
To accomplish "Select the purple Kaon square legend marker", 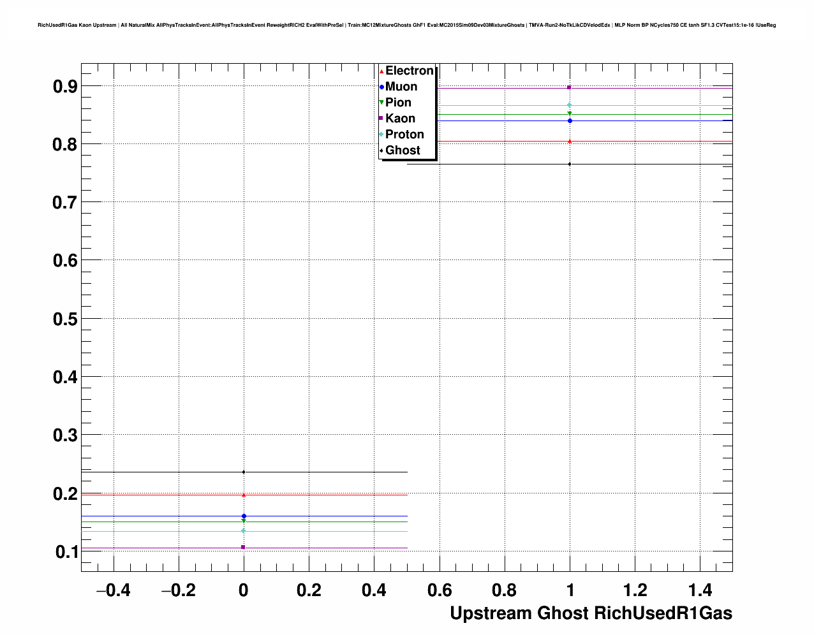I will [x=381, y=119].
